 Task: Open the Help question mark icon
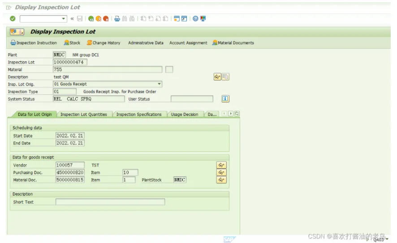point(195,18)
